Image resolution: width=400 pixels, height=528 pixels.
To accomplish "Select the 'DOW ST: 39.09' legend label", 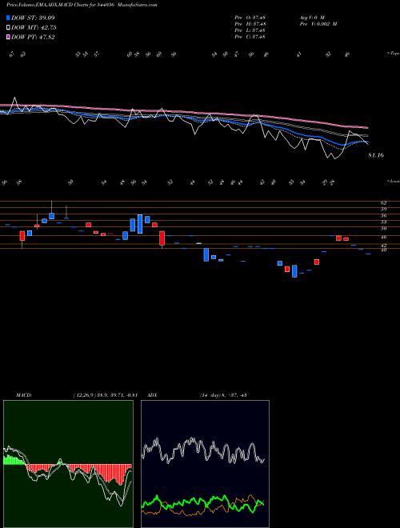I will tap(33, 18).
